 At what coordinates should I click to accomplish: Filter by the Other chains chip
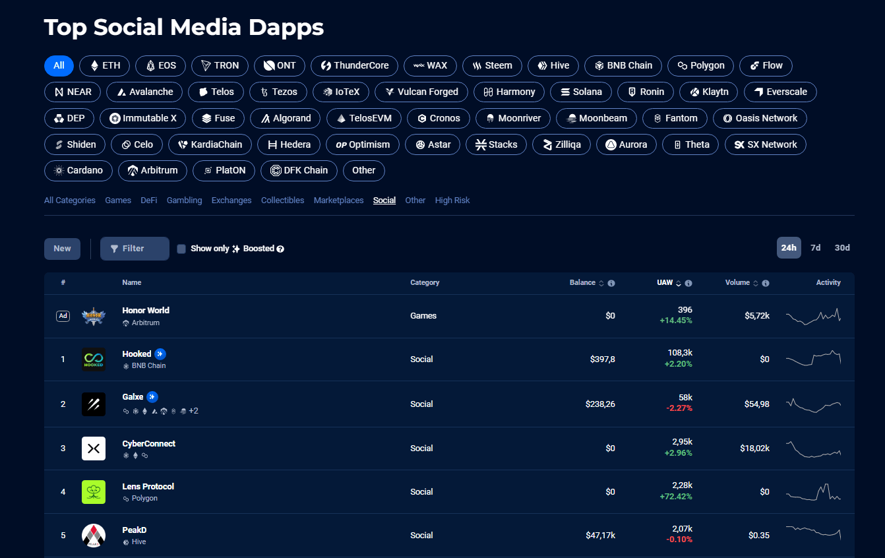tap(364, 171)
